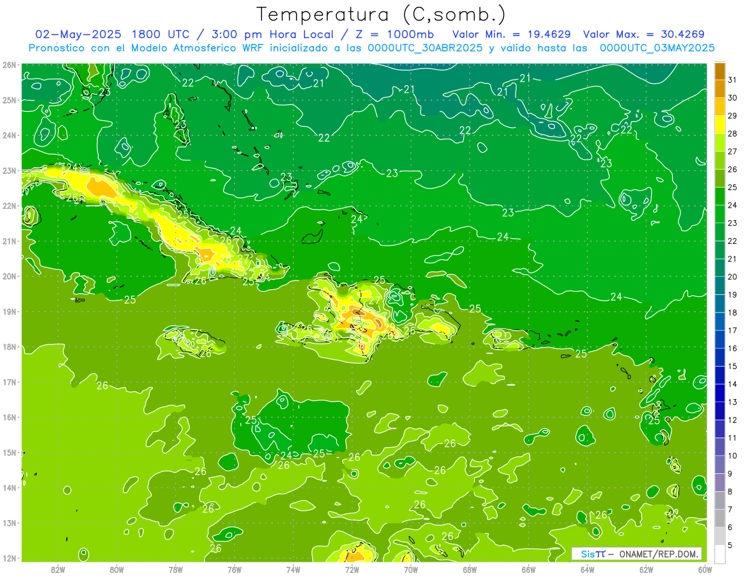Click the 68W longitude axis label
Image resolution: width=749 pixels, height=578 pixels.
click(469, 569)
